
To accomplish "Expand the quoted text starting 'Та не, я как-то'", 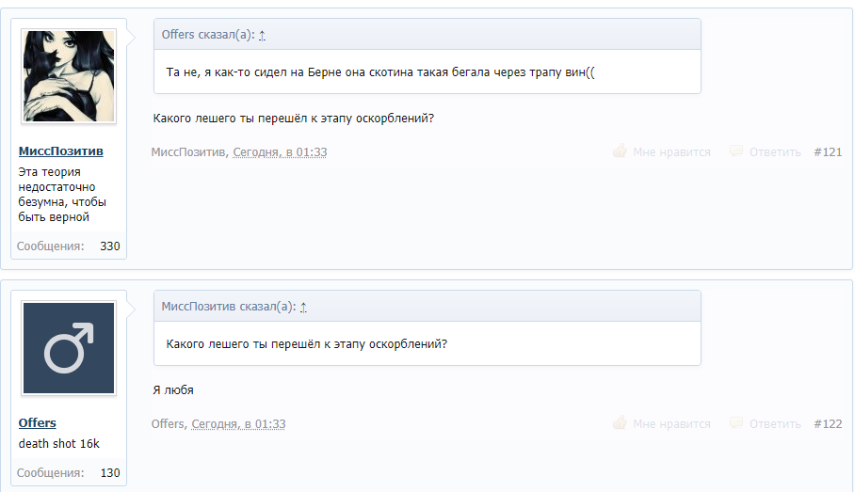I will tap(380, 71).
